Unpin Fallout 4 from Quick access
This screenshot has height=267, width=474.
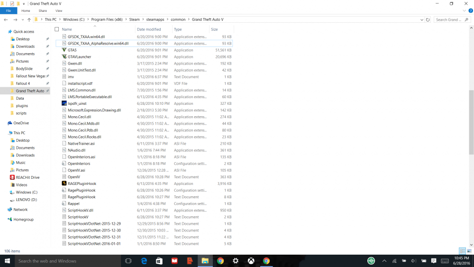[47, 83]
